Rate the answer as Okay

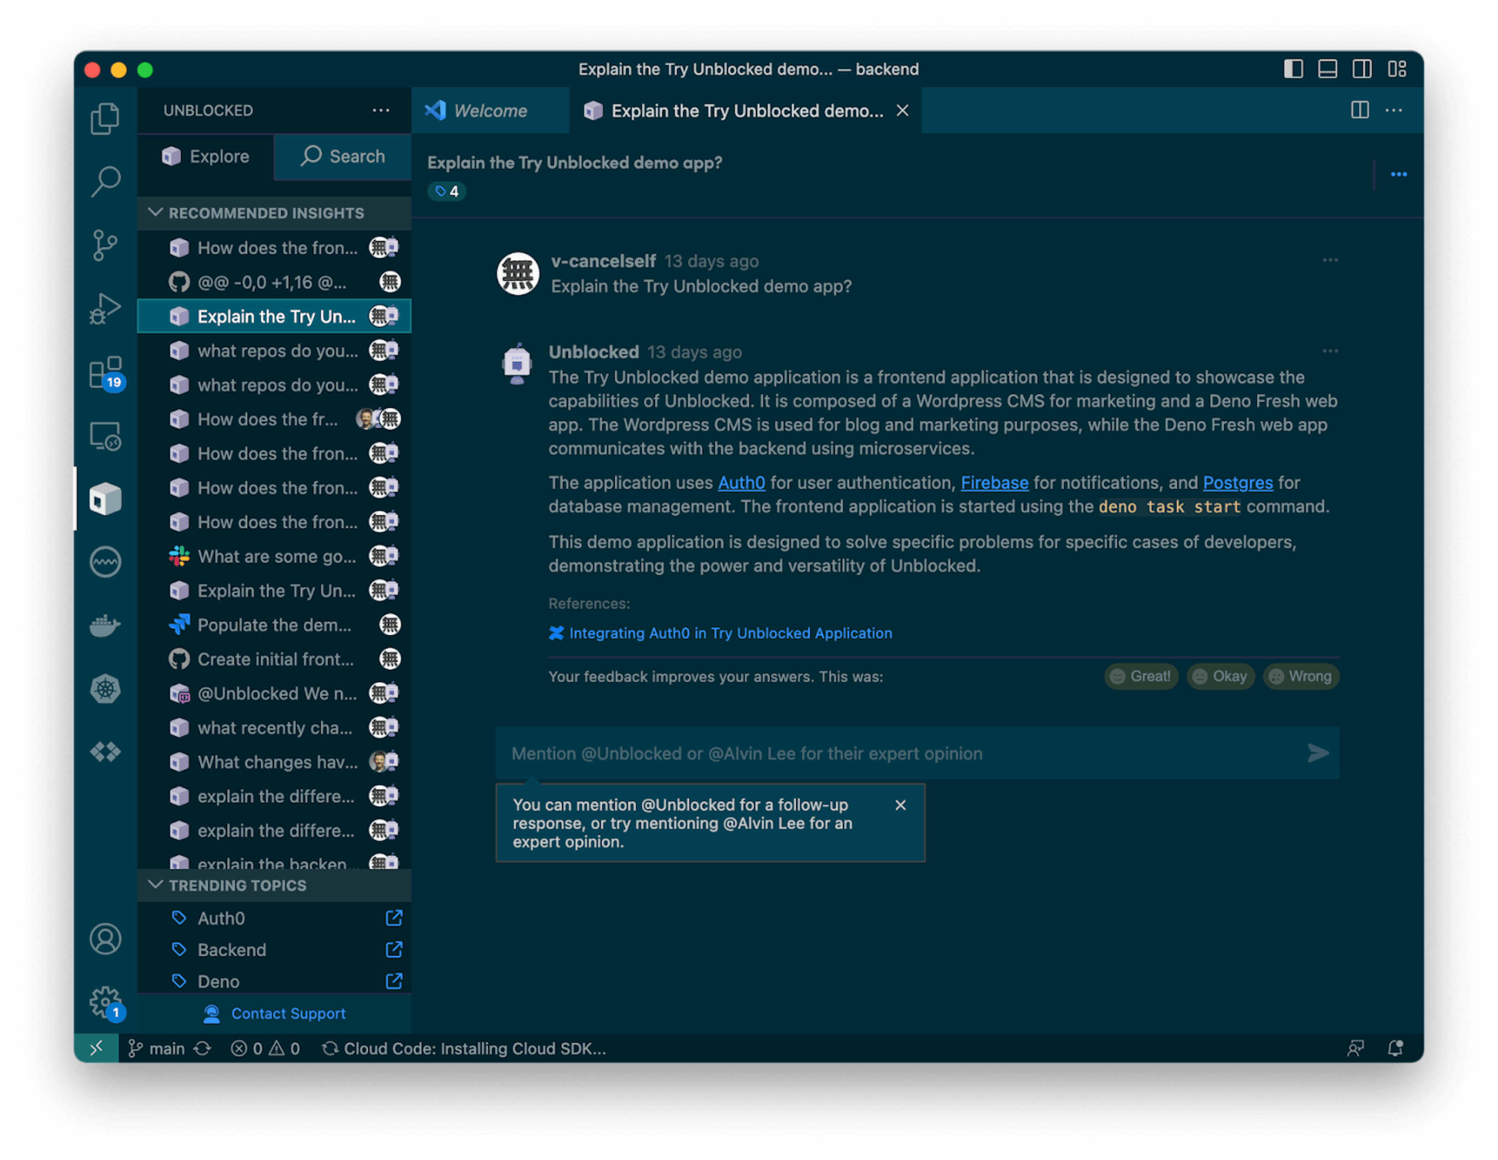[x=1220, y=676]
